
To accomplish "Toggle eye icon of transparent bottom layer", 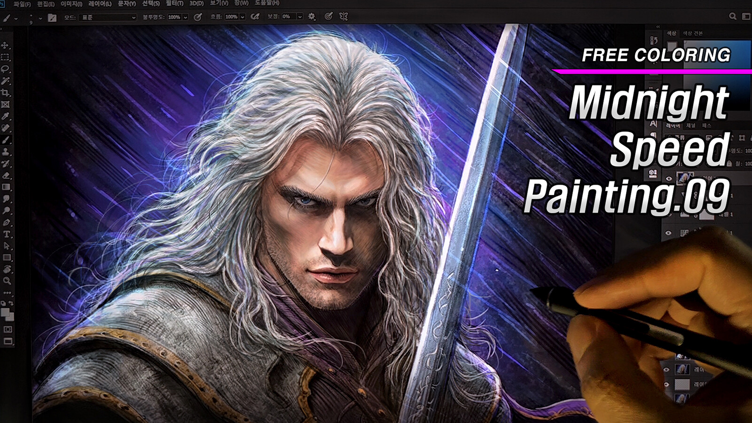I will (666, 384).
